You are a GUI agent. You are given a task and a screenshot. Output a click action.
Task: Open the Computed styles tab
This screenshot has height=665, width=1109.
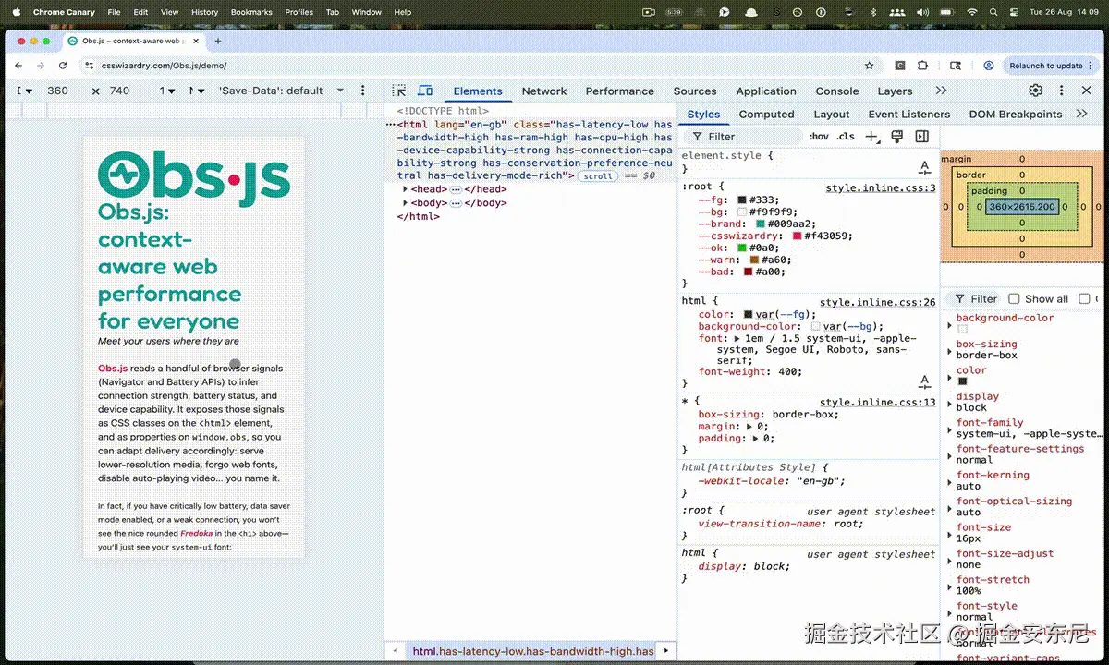click(766, 115)
